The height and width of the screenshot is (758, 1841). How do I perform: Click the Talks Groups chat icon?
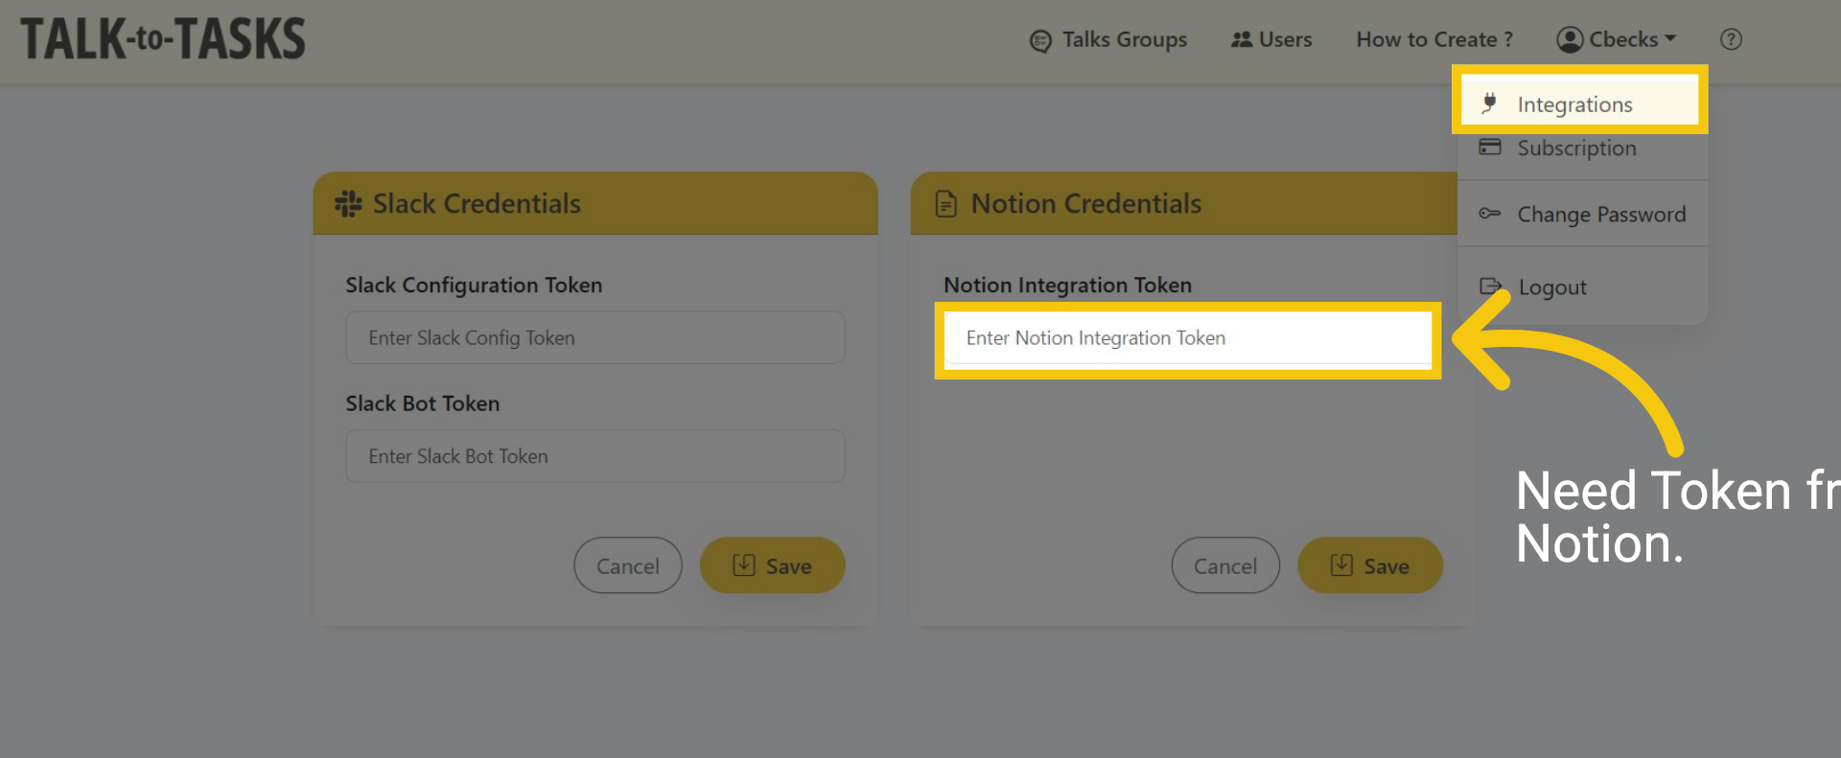click(x=1040, y=41)
